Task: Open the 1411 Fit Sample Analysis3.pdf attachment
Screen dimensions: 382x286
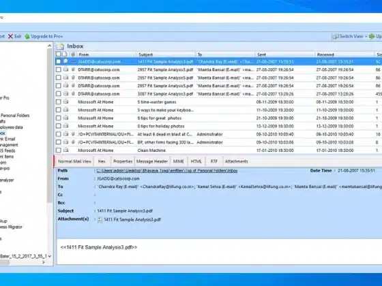Action: pos(132,219)
